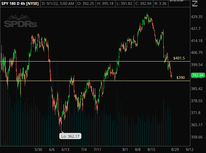Click the 8/15 date on time axis

[x=151, y=150]
